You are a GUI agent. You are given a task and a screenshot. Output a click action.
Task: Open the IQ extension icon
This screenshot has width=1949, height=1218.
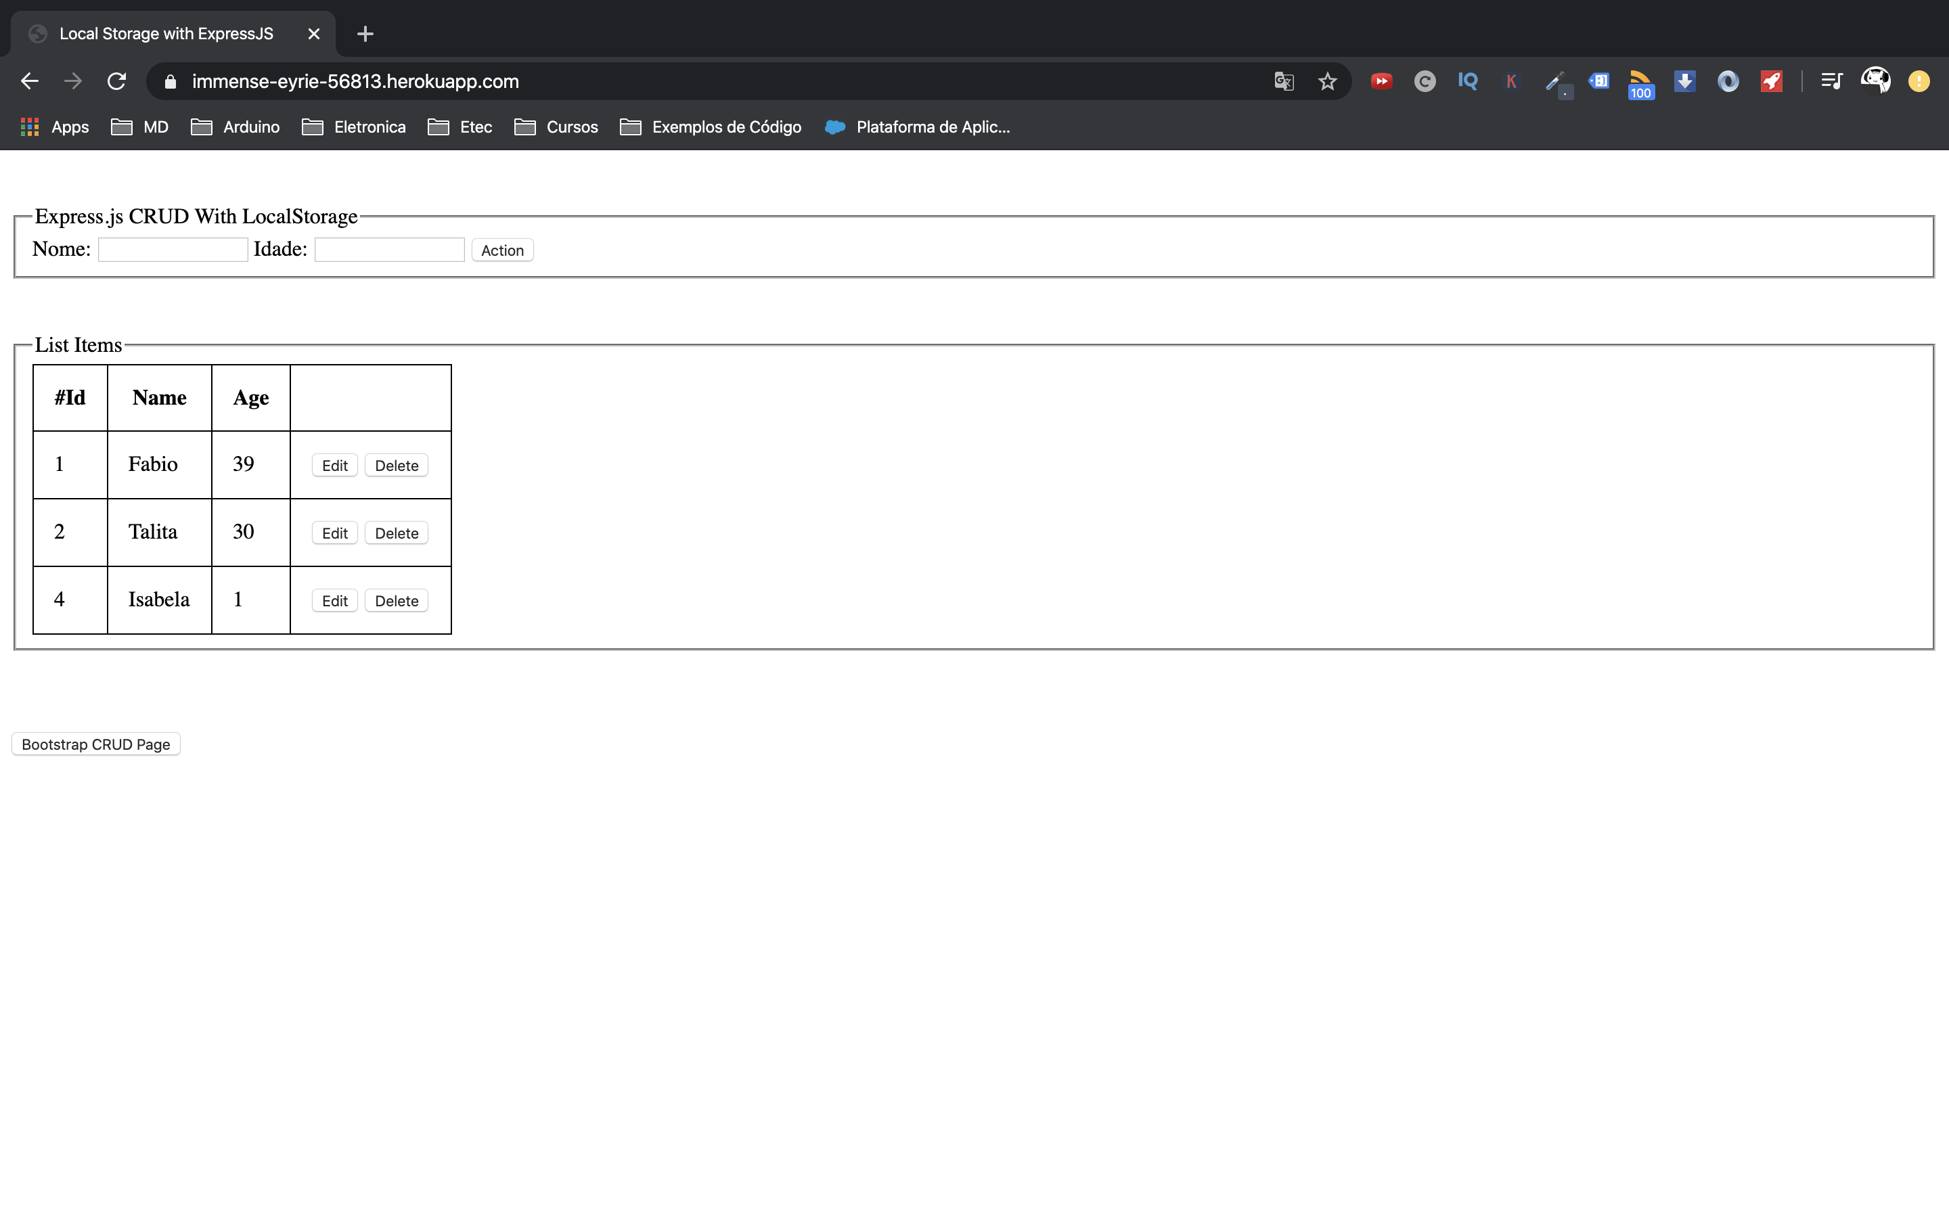[x=1467, y=81]
